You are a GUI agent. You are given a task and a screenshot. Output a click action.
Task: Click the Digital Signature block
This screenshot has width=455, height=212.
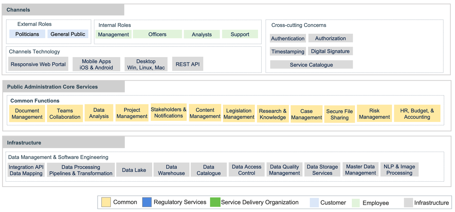pyautogui.click(x=330, y=51)
